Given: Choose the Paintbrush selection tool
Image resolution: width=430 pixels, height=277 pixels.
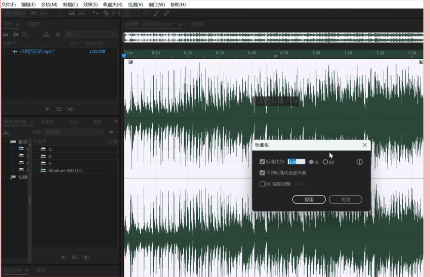Looking at the screenshot, I should [156, 13].
